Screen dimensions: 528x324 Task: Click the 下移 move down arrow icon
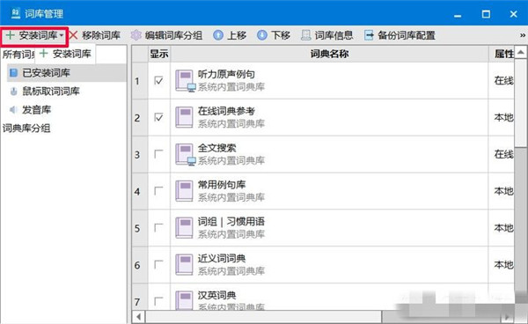tap(262, 35)
